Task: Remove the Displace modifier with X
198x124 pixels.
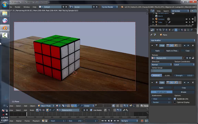Action: pyautogui.click(x=193, y=46)
